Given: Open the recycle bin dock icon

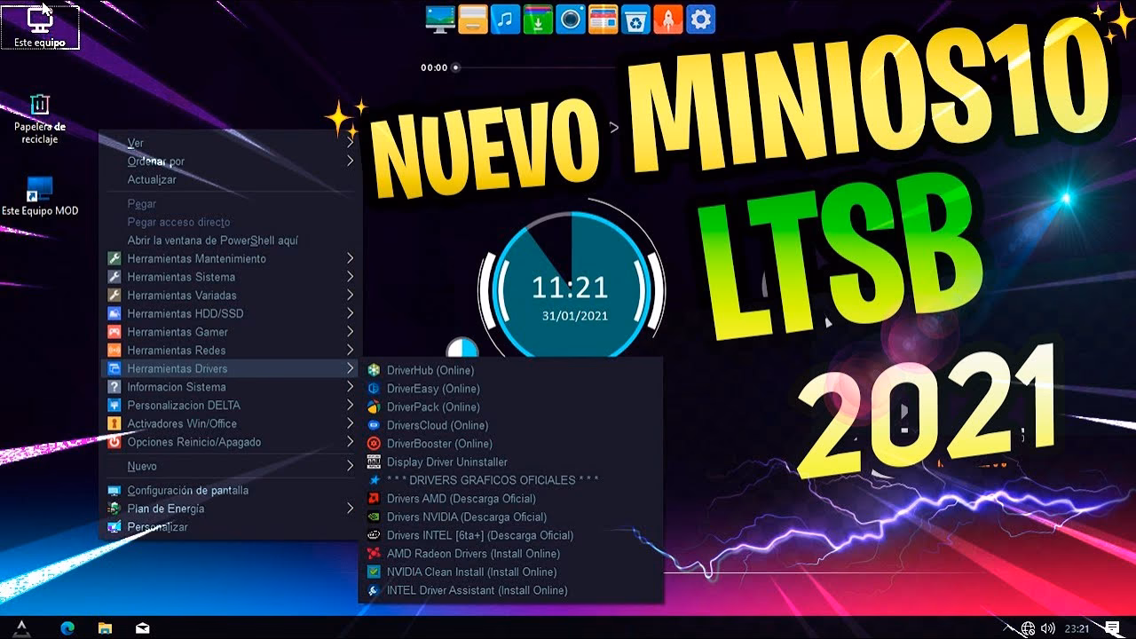Looking at the screenshot, I should coord(635,20).
